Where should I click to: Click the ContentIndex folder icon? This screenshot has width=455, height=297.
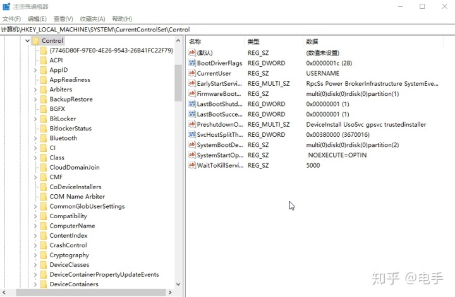[44, 235]
